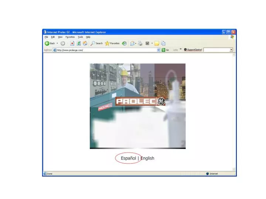Image resolution: width=266 pixels, height=199 pixels.
Task: Click the vertical scrollbar up arrow
Action: pos(234,55)
